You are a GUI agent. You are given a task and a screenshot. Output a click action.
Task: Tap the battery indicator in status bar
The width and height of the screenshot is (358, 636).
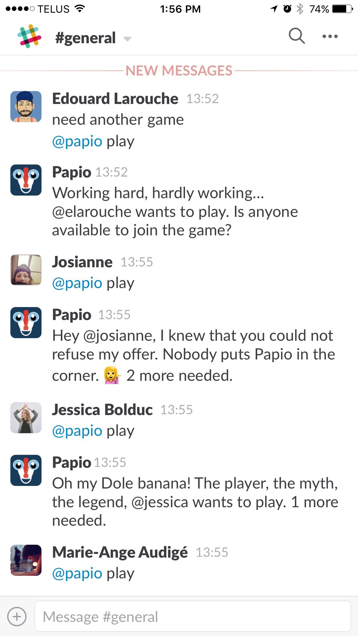tap(342, 9)
